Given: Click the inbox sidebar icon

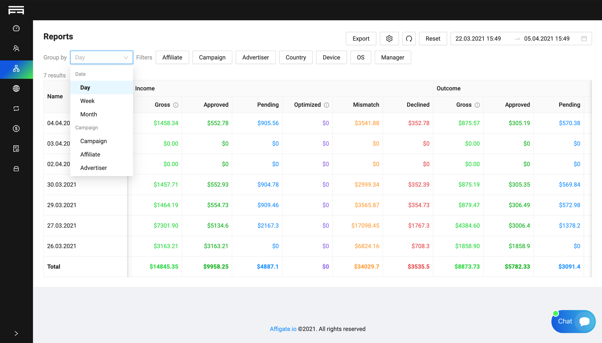Looking at the screenshot, I should [x=16, y=169].
